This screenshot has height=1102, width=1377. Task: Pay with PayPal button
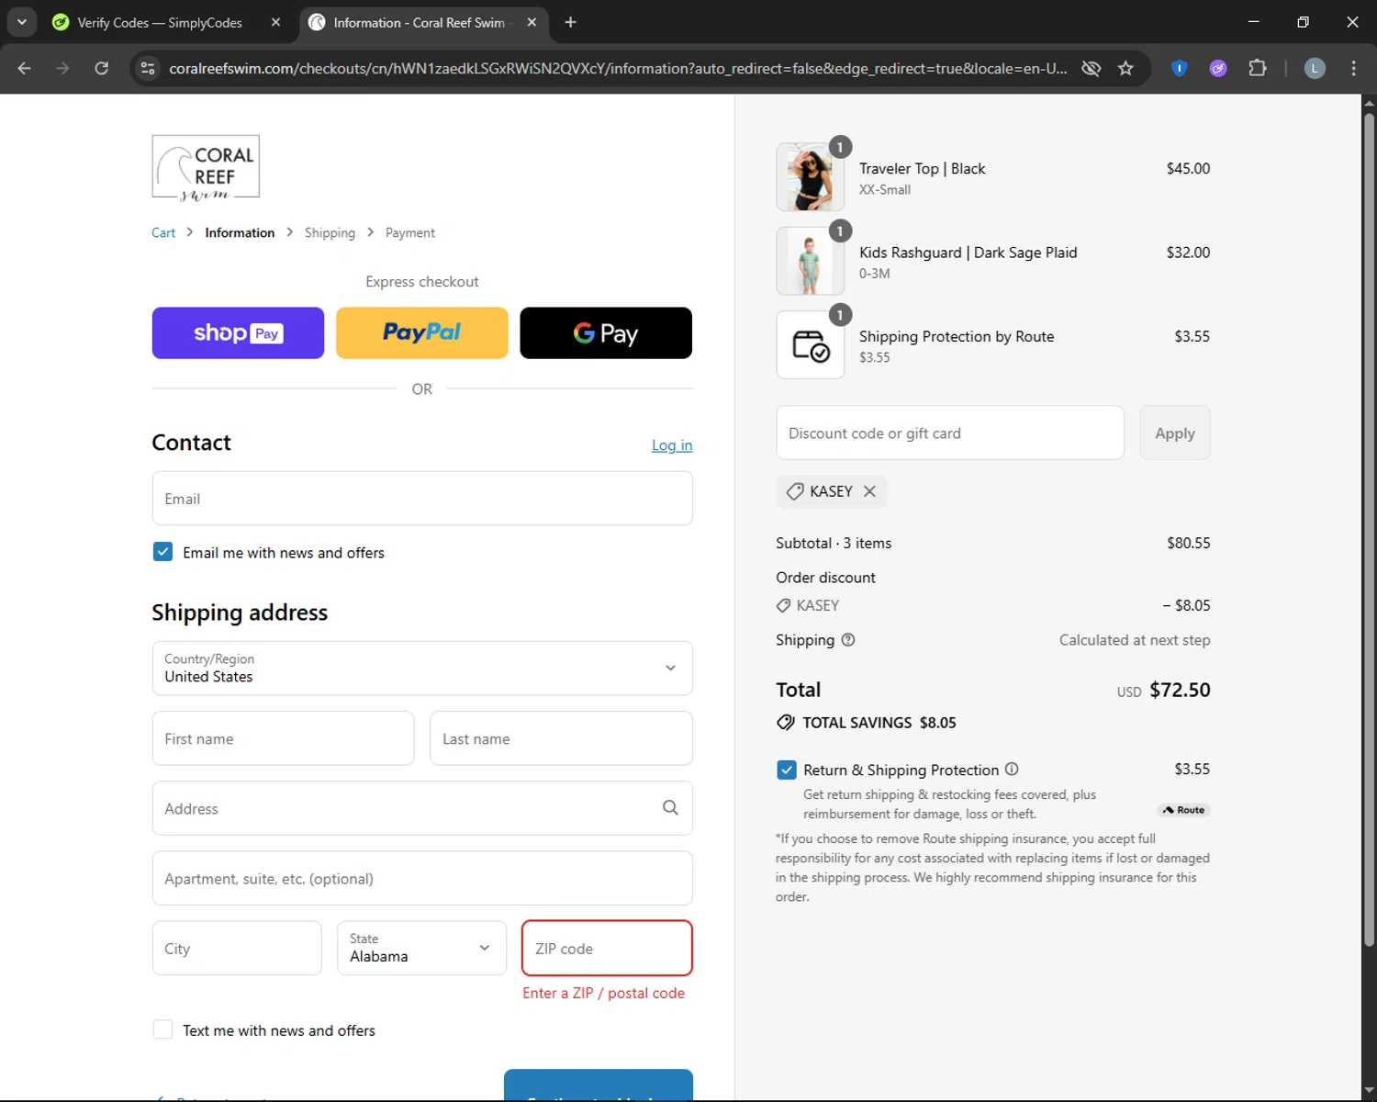[x=422, y=333]
